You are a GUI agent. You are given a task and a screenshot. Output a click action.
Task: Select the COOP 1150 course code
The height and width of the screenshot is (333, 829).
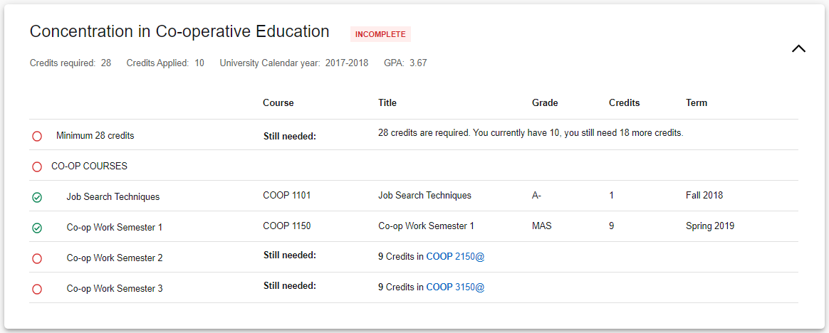coord(286,226)
